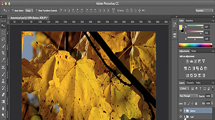Select the Rectangular Marquee tool
This screenshot has width=215, height=120.
pos(3,33)
